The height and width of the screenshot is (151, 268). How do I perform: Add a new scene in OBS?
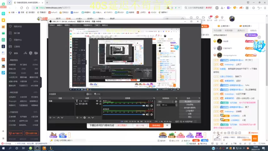[x=50, y=118]
